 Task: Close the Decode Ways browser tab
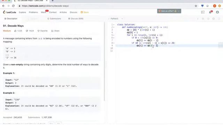[47, 1]
